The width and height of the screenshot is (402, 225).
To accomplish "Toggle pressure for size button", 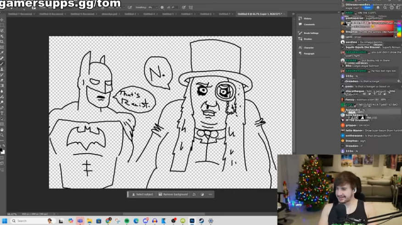I will pyautogui.click(x=184, y=7).
